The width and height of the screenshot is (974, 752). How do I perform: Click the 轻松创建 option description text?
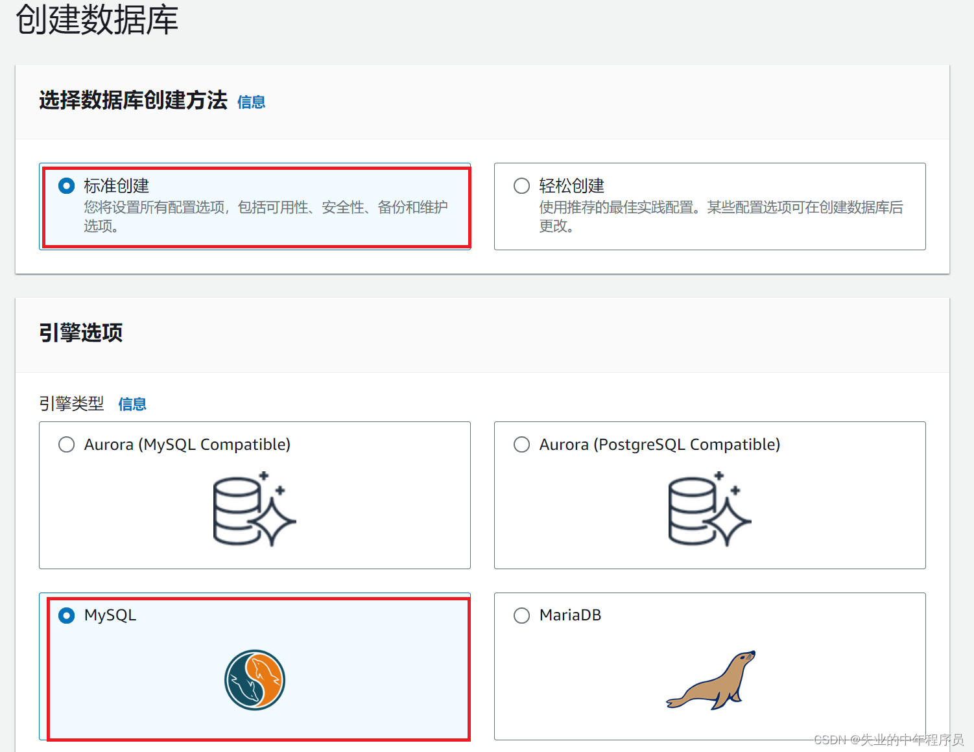(721, 217)
